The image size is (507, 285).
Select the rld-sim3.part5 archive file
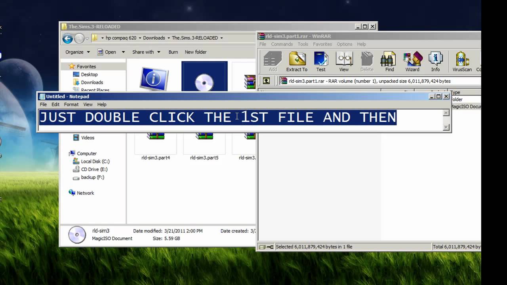click(204, 146)
